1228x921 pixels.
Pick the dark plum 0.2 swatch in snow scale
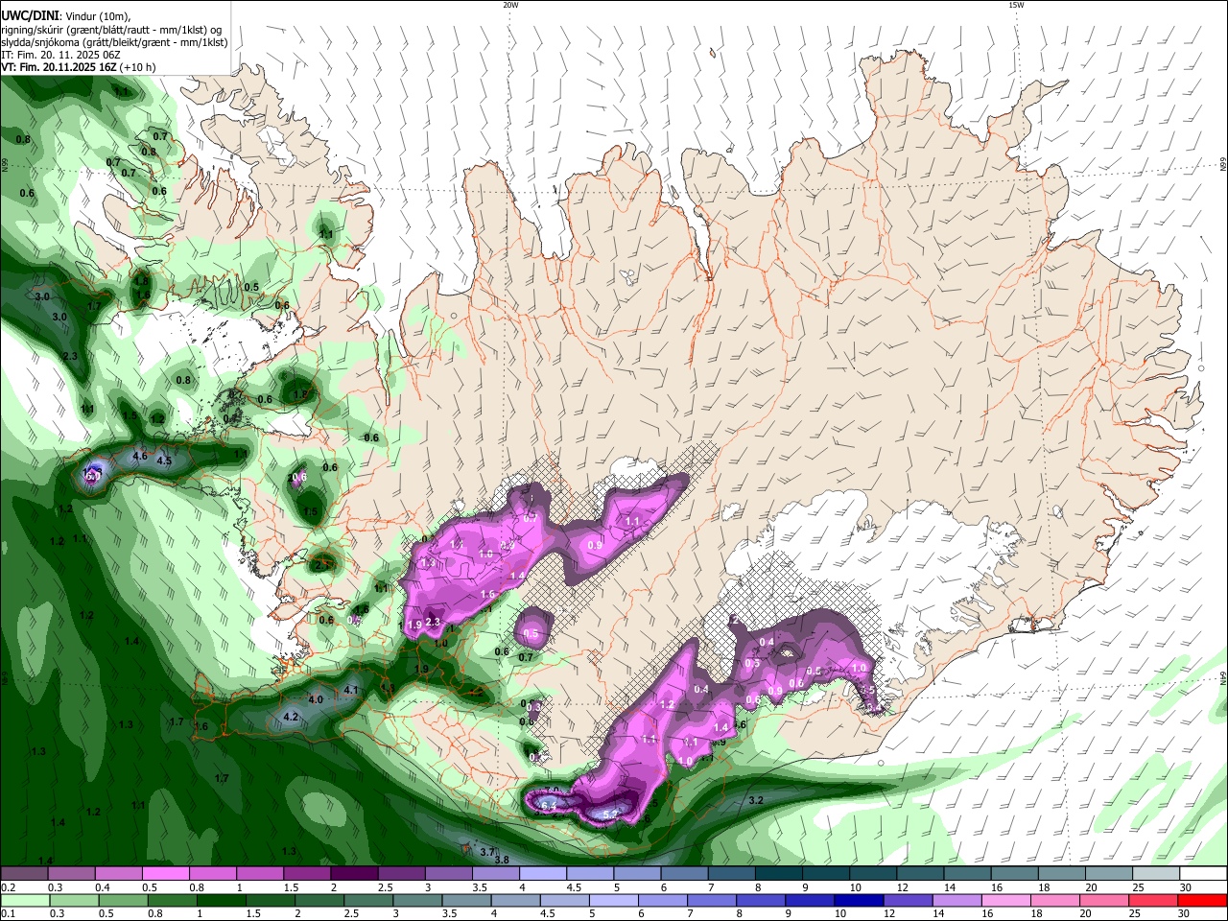pos(24,874)
